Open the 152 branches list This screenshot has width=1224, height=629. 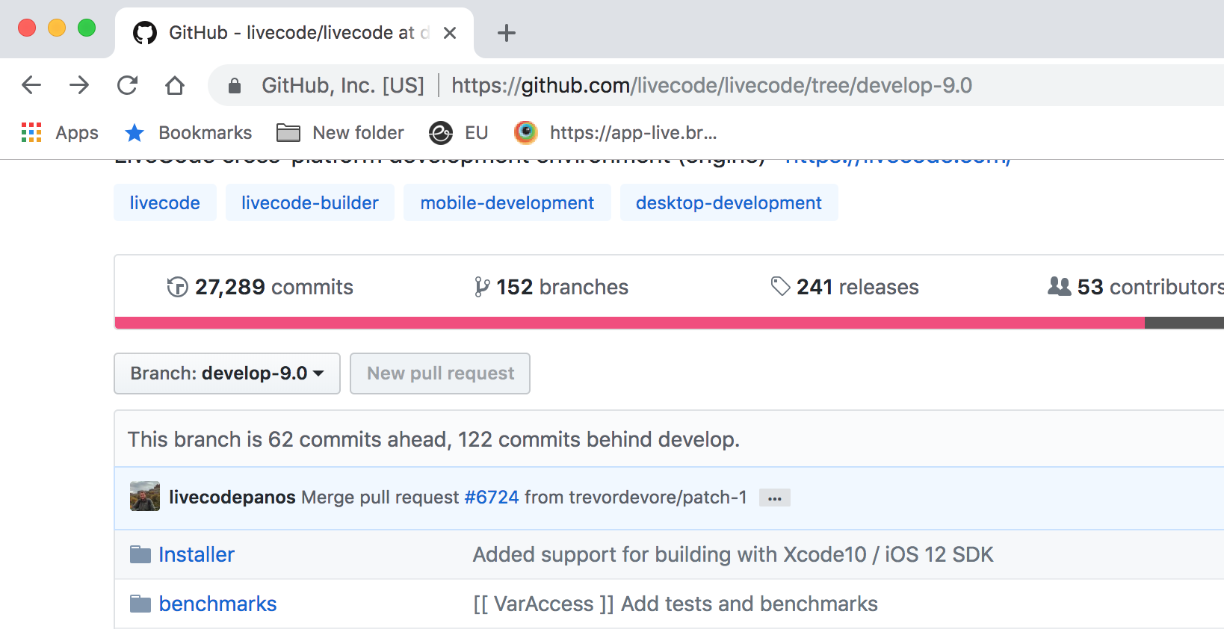(551, 288)
